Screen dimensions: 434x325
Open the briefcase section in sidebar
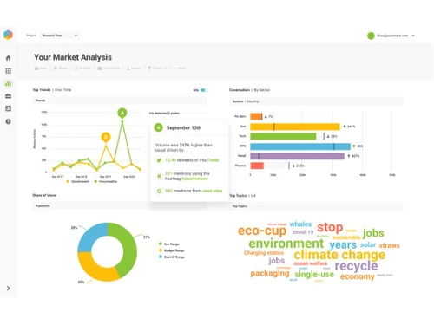pos(9,96)
